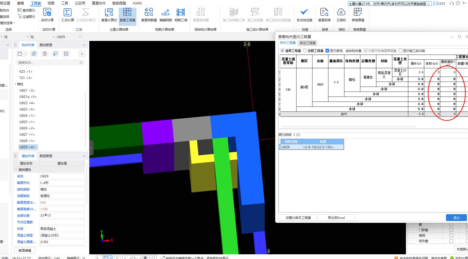Toggle 显示施工段归类 checkbox
This screenshot has height=259, width=468.
pyautogui.click(x=400, y=51)
